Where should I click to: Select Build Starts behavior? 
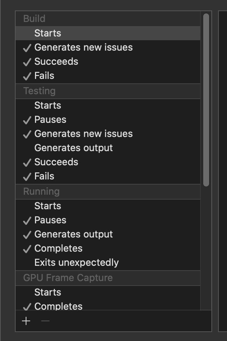(48, 33)
